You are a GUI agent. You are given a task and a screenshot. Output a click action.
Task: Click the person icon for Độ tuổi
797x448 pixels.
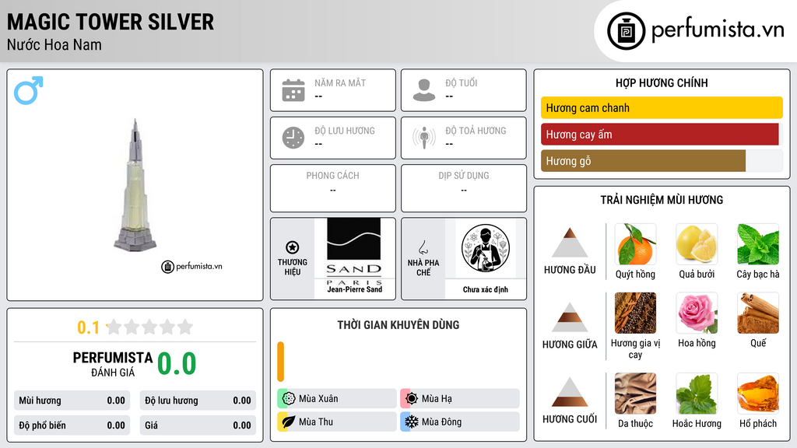(x=424, y=90)
